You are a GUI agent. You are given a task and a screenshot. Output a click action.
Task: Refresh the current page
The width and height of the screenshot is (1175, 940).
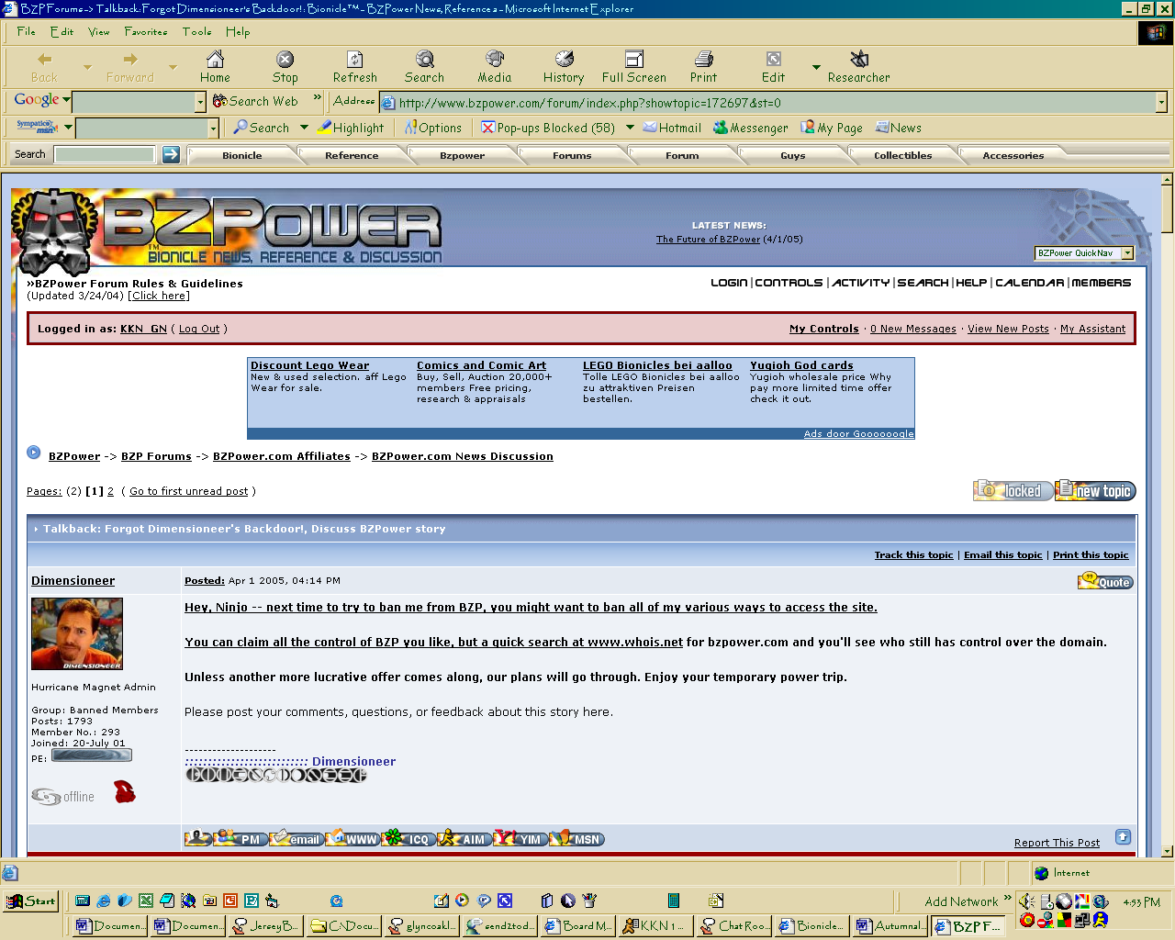355,68
